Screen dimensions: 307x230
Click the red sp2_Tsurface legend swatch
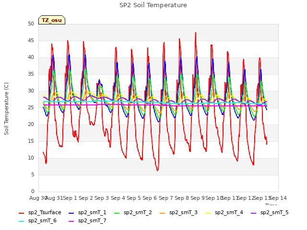[x=21, y=213]
